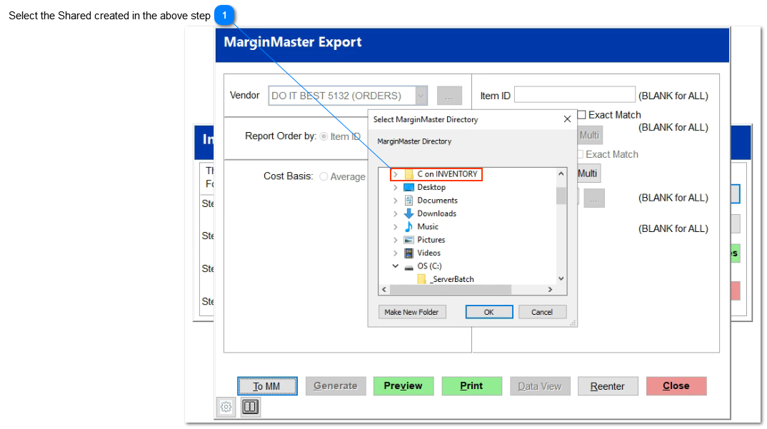
Task: Select the Music note icon
Action: click(x=409, y=227)
